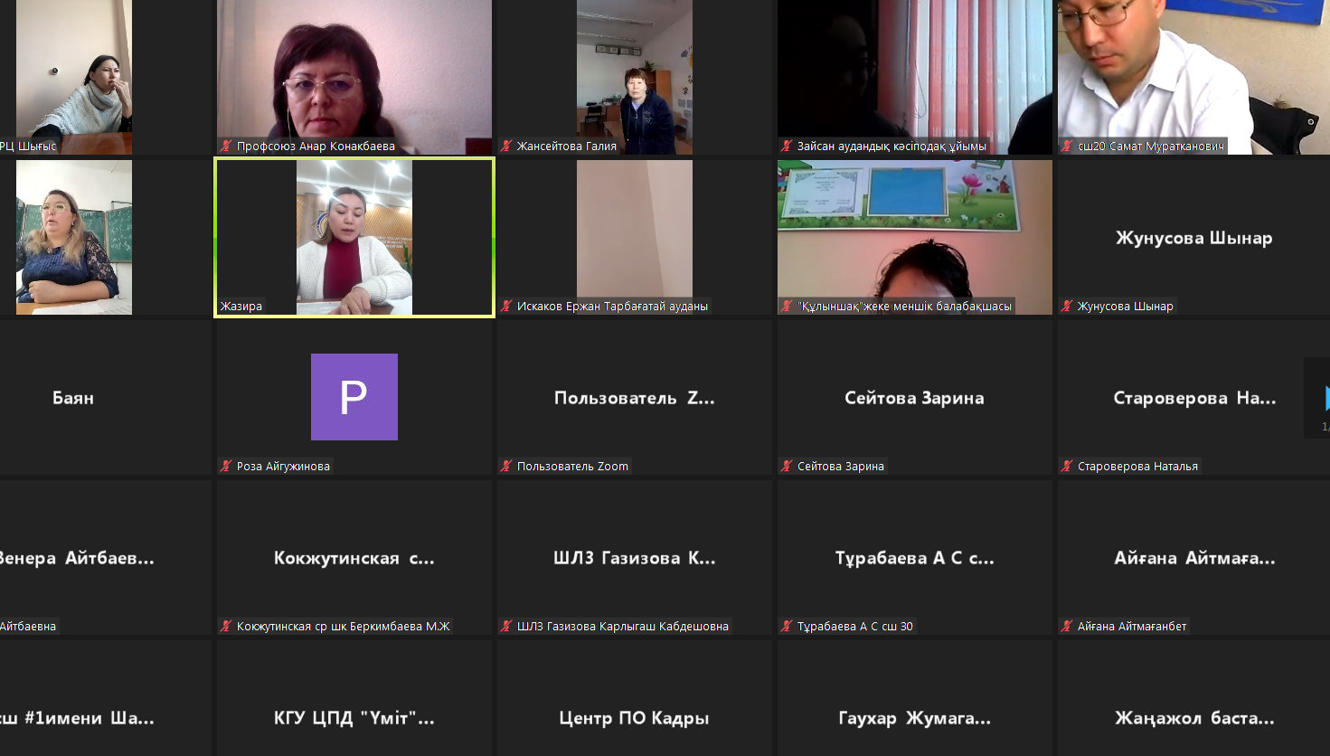The height and width of the screenshot is (756, 1330).
Task: Click muted mic icon beside Староверова Наталья label
Action: pos(1067,466)
